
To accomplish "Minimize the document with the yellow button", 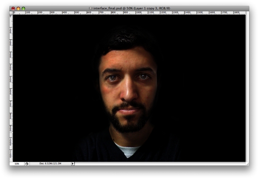I will point(18,8).
